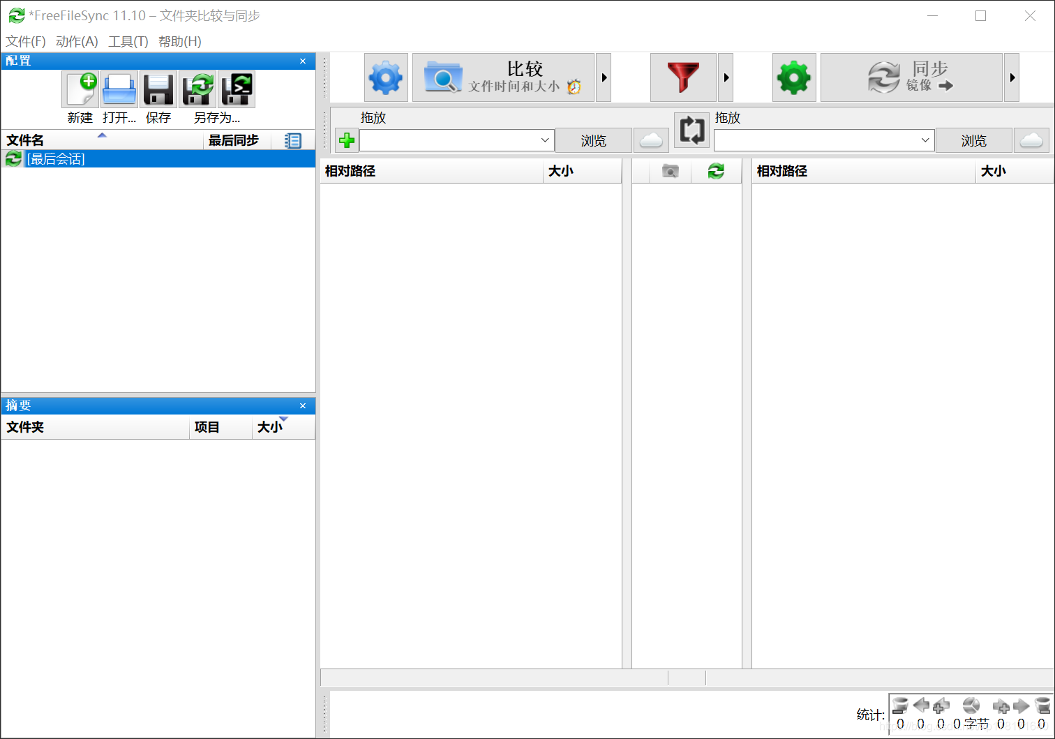Select left cloud storage icon
Screen dimensions: 1055x739
651,140
